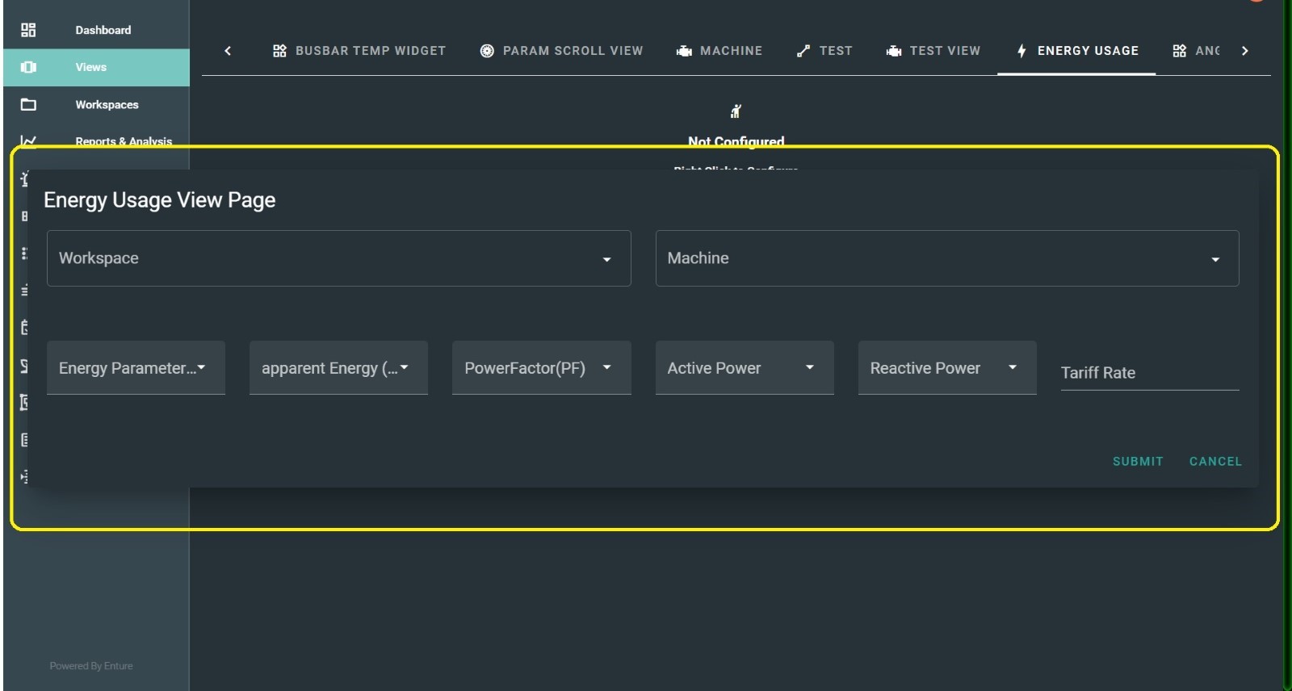Open Workspaces in the sidebar
Image resolution: width=1292 pixels, height=691 pixels.
click(96, 104)
